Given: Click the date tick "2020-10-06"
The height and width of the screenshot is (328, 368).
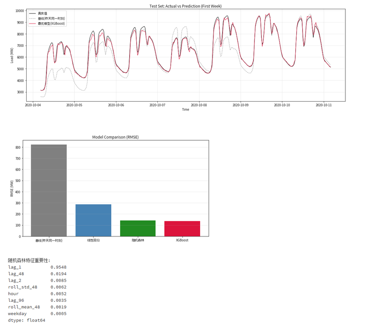Looking at the screenshot, I should coord(116,105).
